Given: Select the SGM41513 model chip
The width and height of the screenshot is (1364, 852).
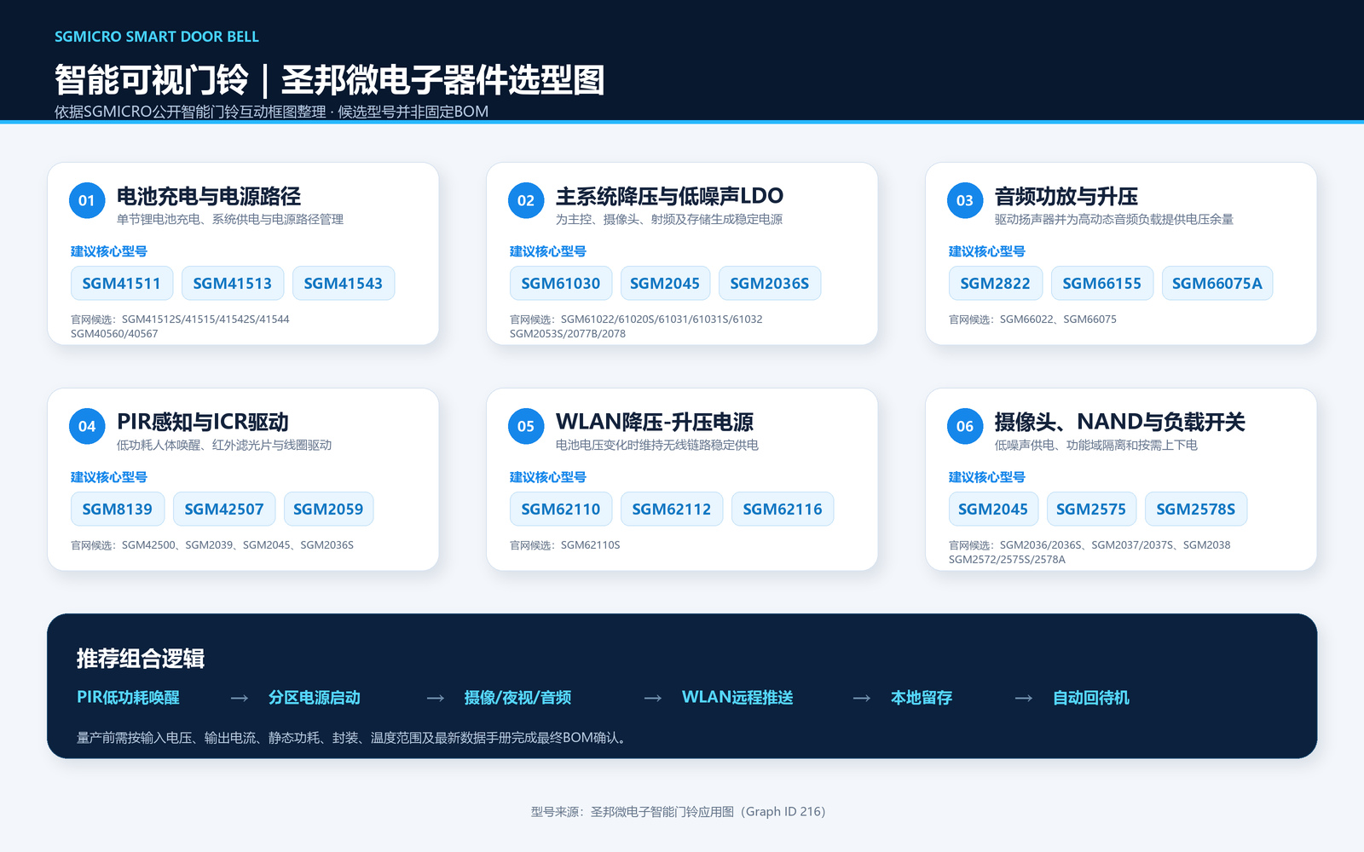Looking at the screenshot, I should click(x=233, y=284).
